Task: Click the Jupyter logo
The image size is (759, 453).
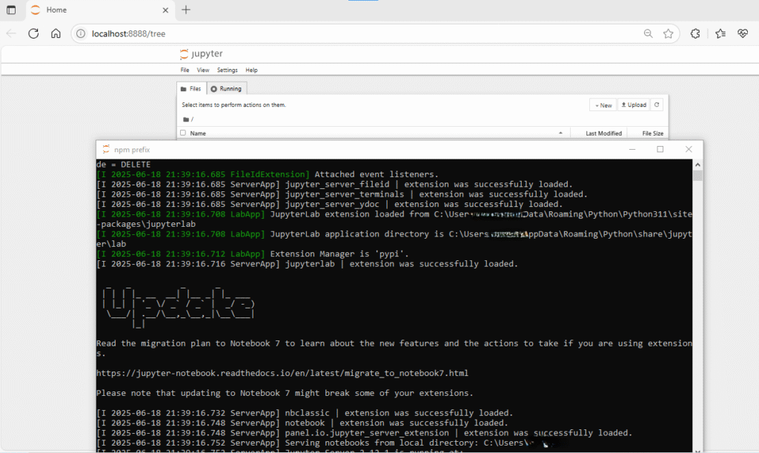Action: pos(201,53)
